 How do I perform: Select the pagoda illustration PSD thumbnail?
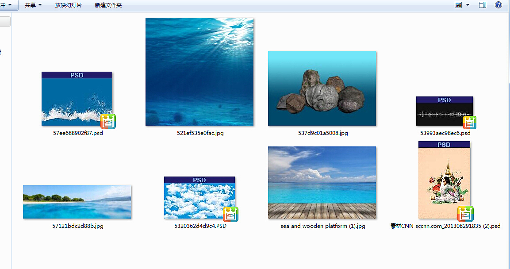pyautogui.click(x=444, y=180)
